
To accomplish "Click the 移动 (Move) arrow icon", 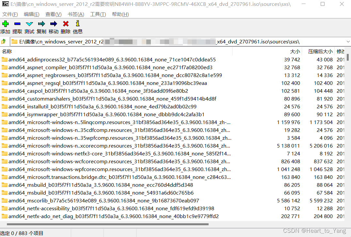I will (53, 24).
